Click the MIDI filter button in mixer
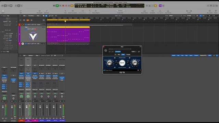Viewport: 219px width, 123px height. [210, 55]
